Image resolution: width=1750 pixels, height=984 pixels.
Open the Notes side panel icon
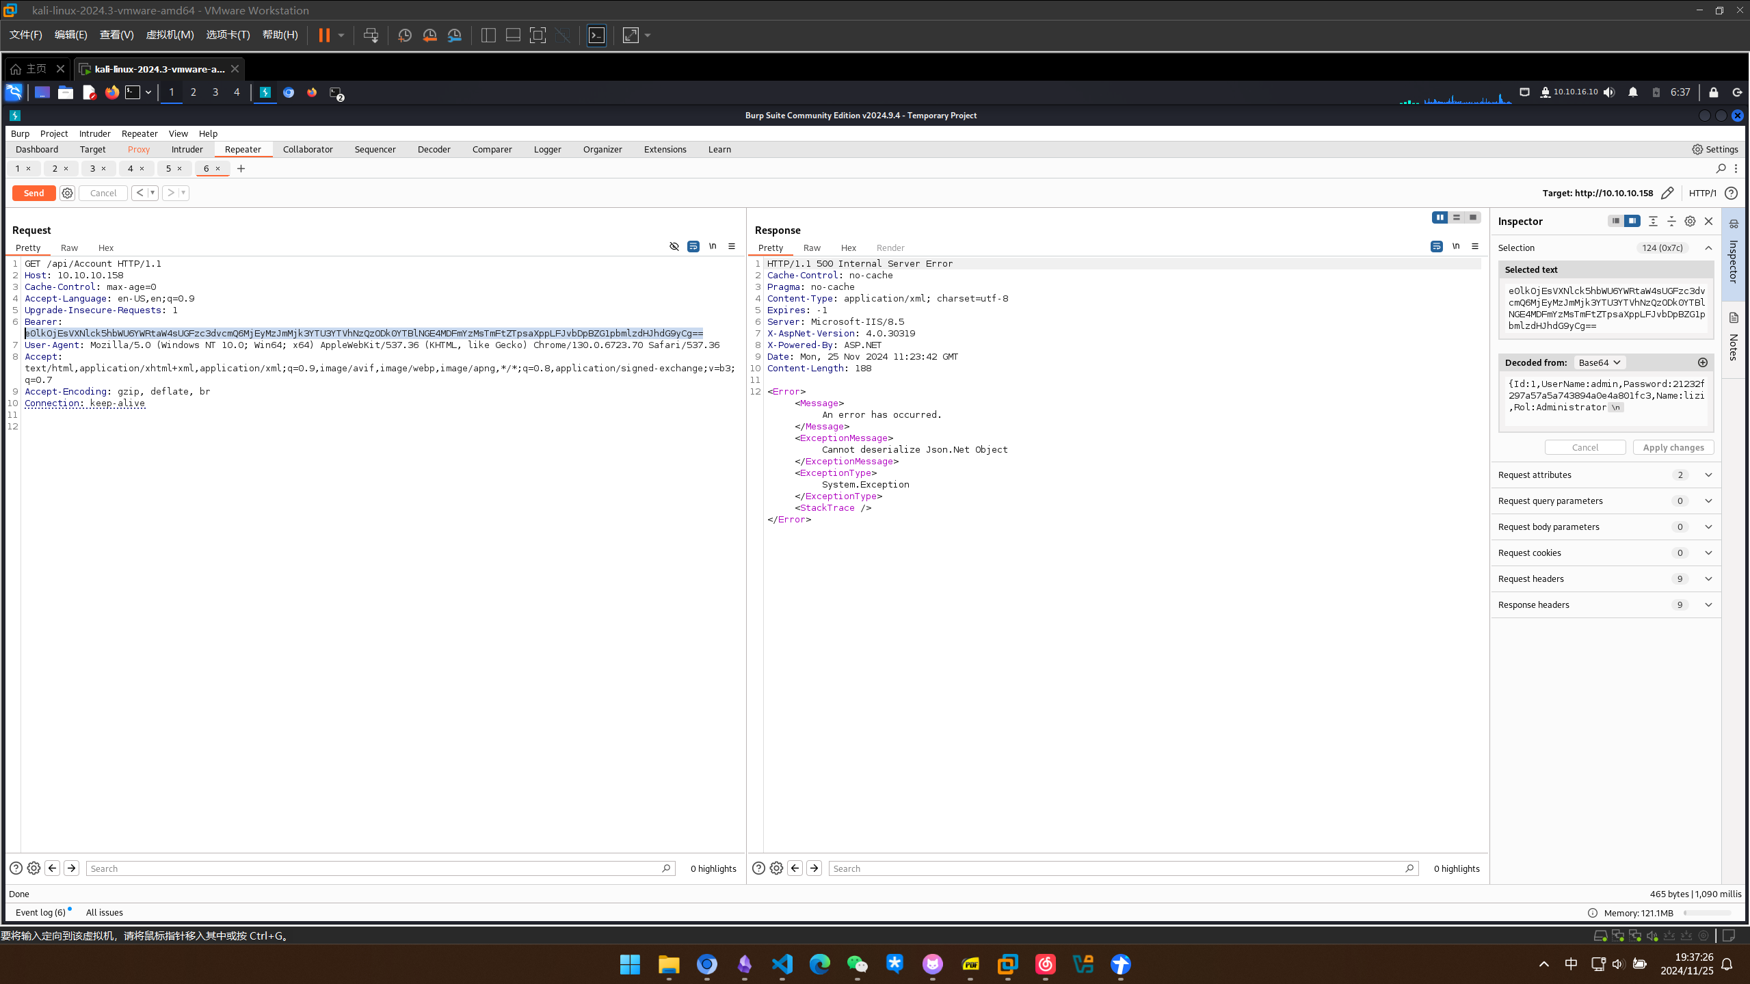(x=1734, y=318)
